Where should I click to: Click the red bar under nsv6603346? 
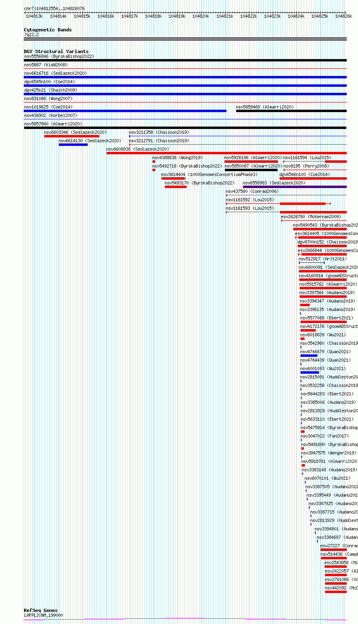[x=72, y=136]
